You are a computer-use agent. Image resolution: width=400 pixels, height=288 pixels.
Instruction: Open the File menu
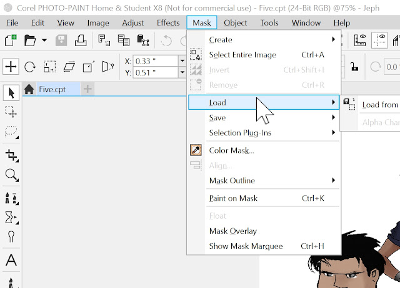pos(12,23)
